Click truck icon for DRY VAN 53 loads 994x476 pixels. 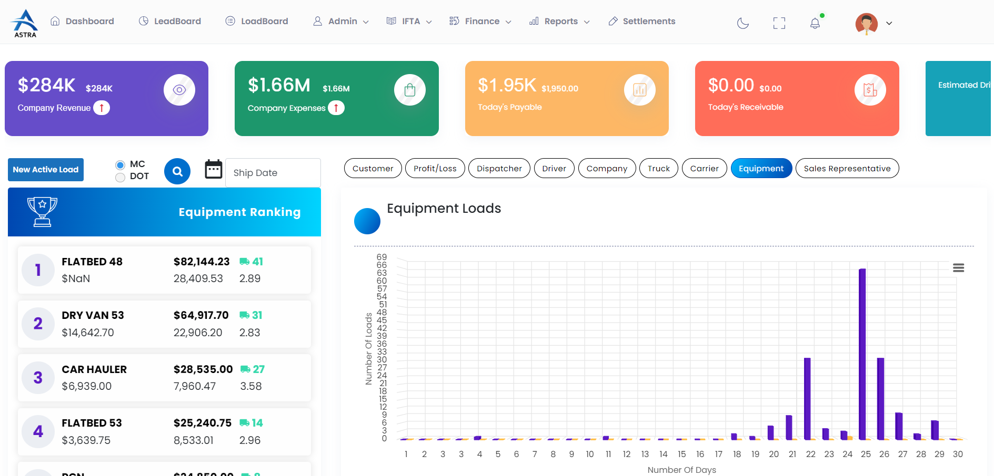point(245,315)
